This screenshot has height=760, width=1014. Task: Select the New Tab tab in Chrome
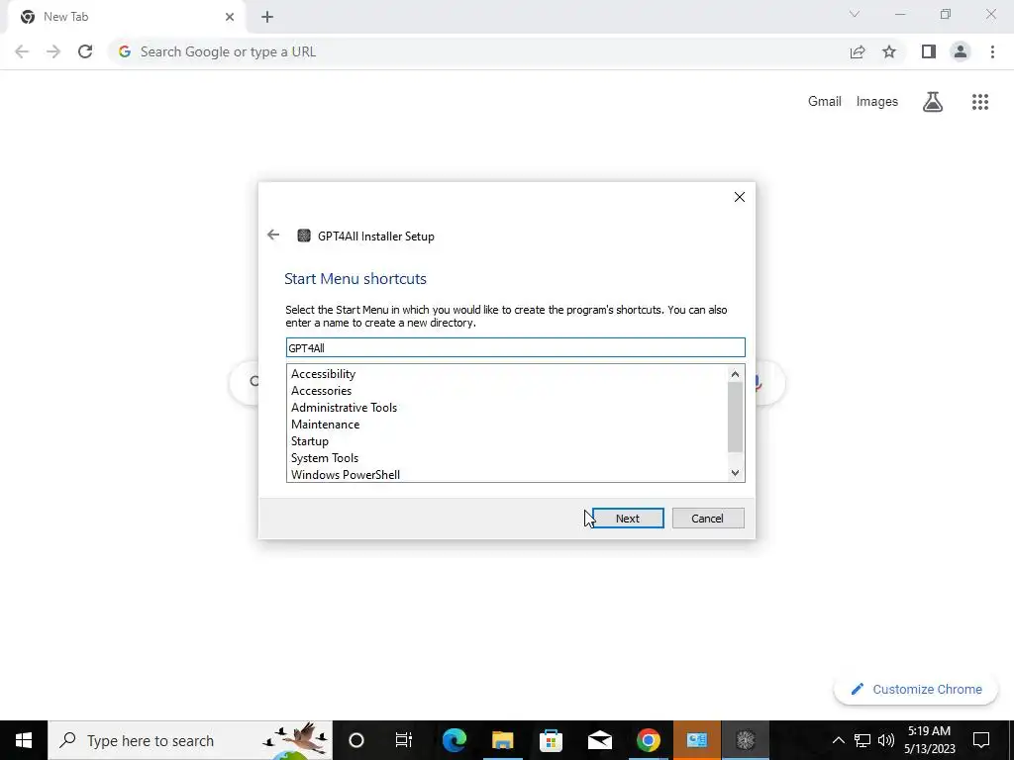click(x=126, y=18)
